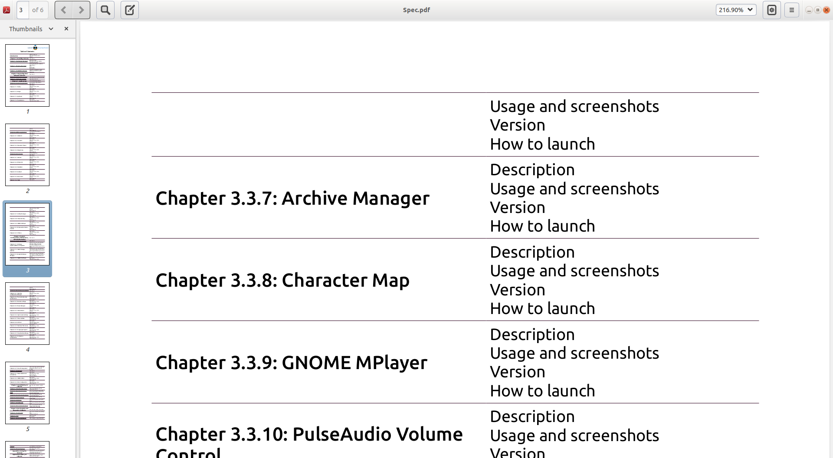Open the zoom level 216.90% dropdown
833x458 pixels.
(736, 10)
